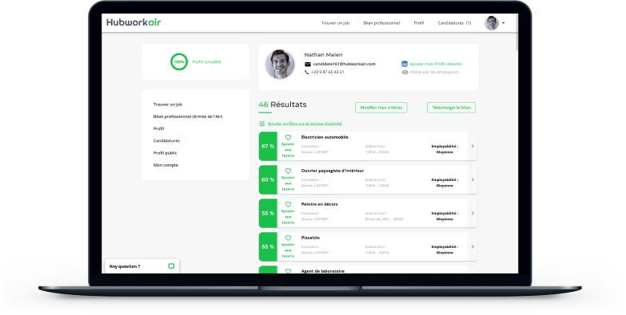Open Bilan professionnel in top navigation
The height and width of the screenshot is (315, 626).
point(381,23)
